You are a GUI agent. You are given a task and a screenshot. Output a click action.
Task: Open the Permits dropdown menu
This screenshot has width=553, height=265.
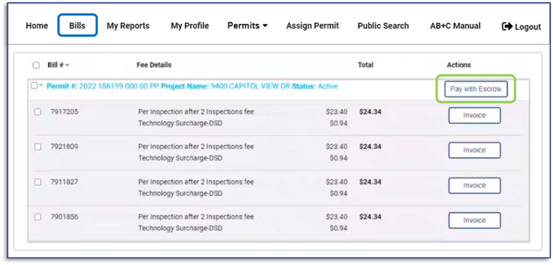[247, 25]
